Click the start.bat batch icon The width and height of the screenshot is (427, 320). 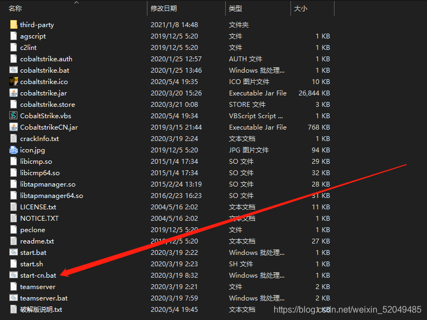14,252
